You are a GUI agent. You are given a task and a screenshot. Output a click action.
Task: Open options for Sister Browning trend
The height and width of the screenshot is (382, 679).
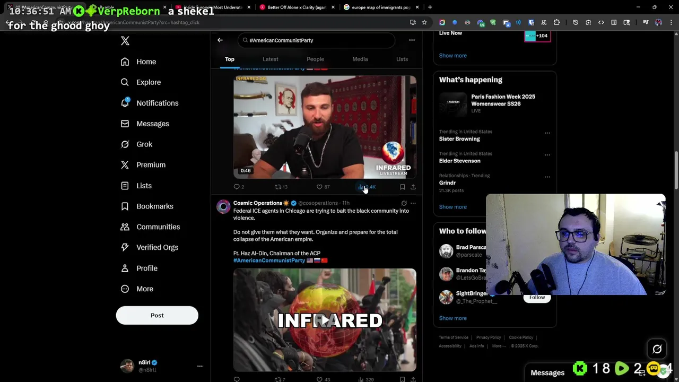547,133
